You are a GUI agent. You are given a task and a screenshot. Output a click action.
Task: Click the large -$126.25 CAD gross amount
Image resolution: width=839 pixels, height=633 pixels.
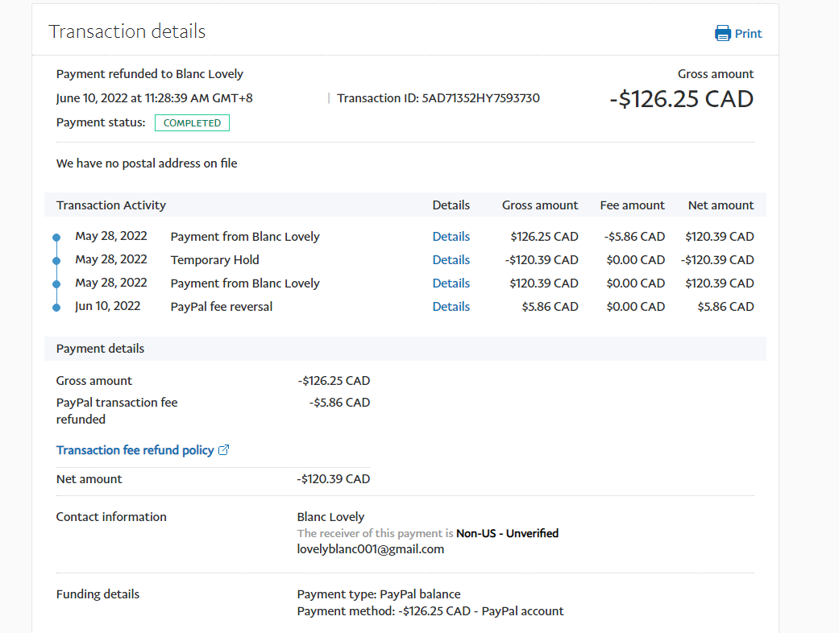681,100
